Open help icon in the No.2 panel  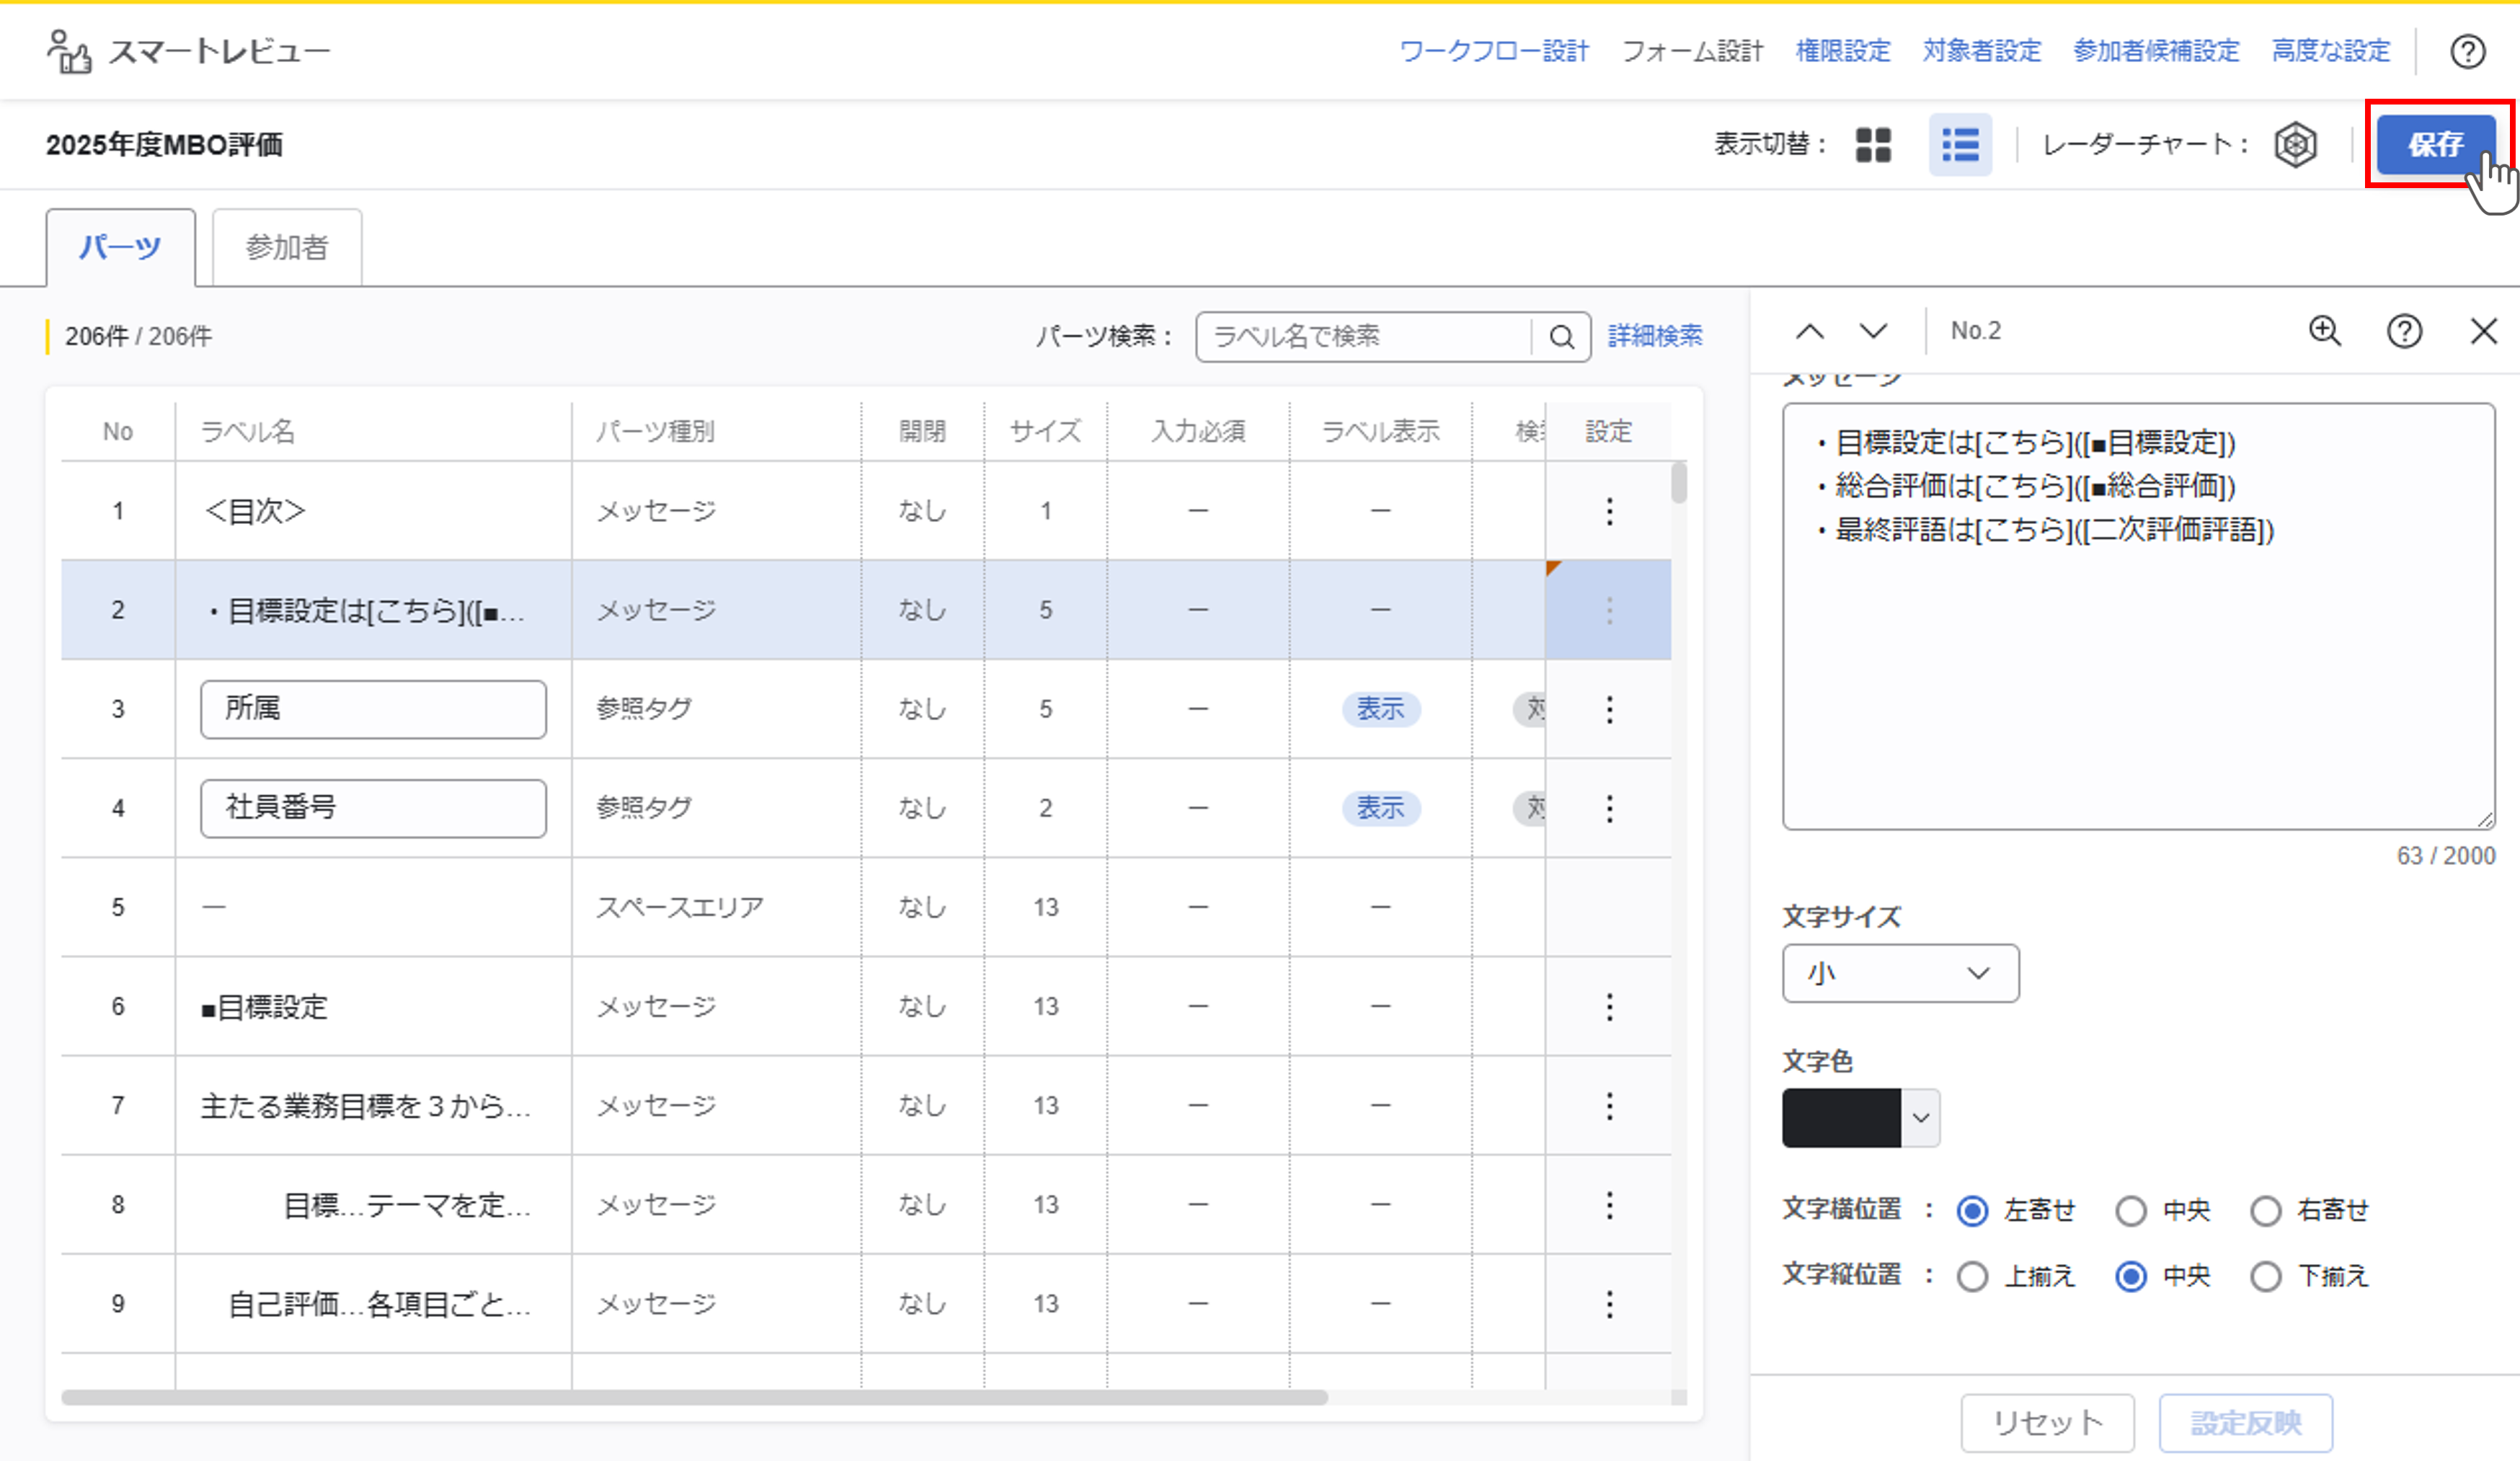tap(2404, 331)
